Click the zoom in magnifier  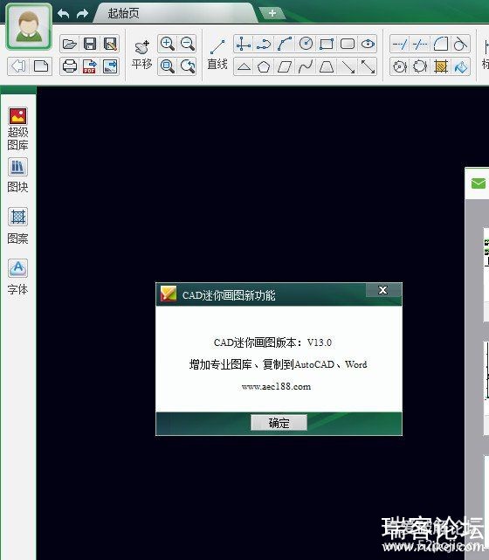pos(167,44)
